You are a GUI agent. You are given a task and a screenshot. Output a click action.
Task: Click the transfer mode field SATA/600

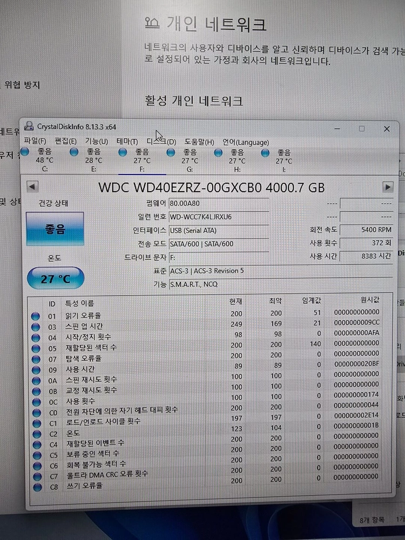pyautogui.click(x=219, y=244)
